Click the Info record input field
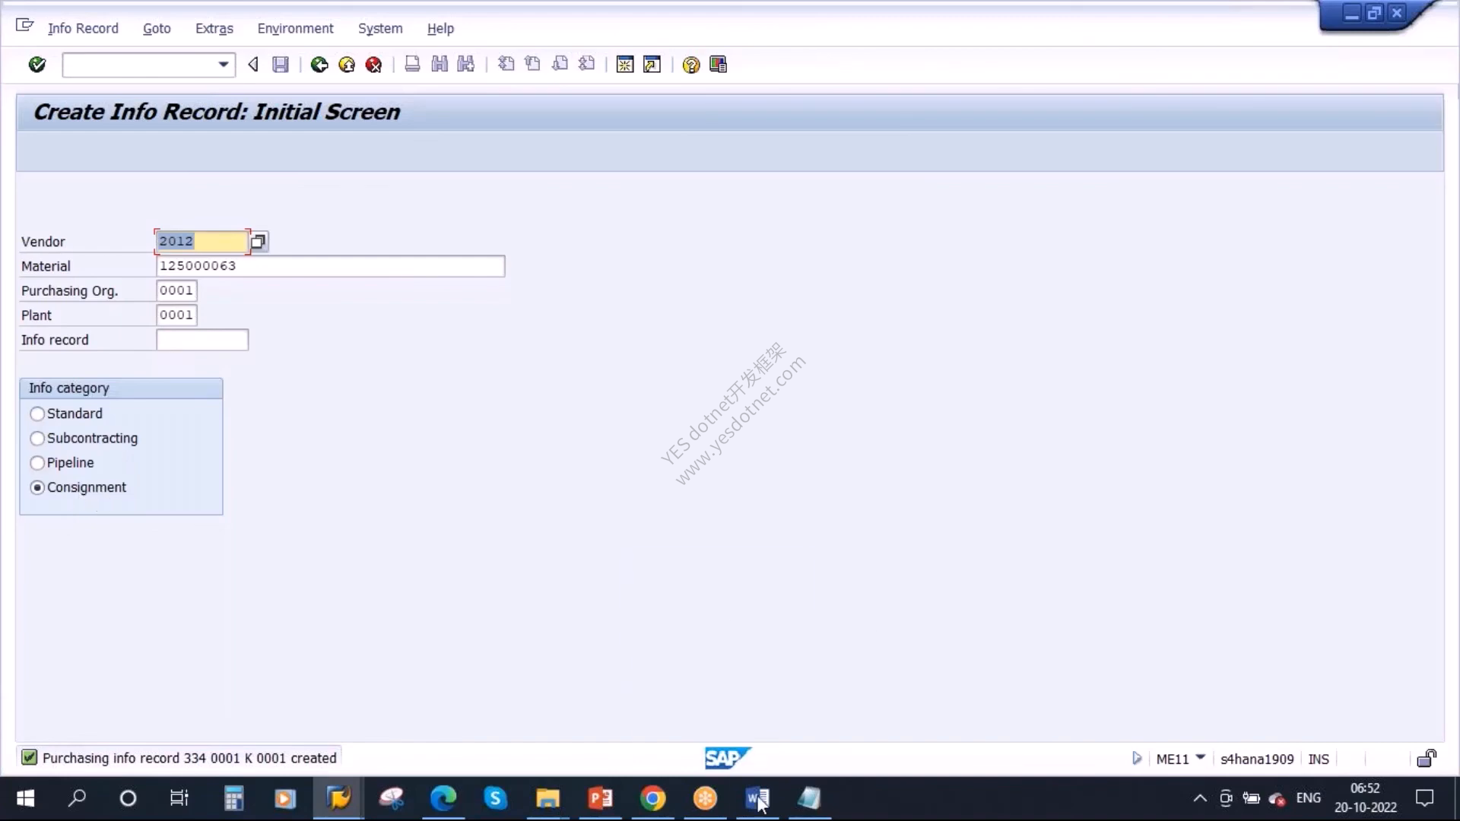The width and height of the screenshot is (1460, 821). tap(202, 340)
